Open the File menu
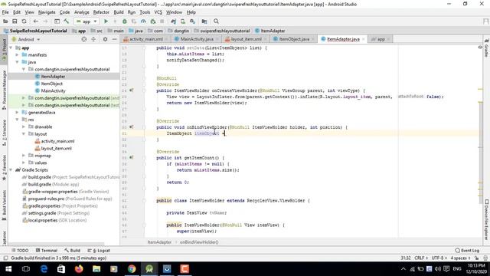 pyautogui.click(x=5, y=12)
